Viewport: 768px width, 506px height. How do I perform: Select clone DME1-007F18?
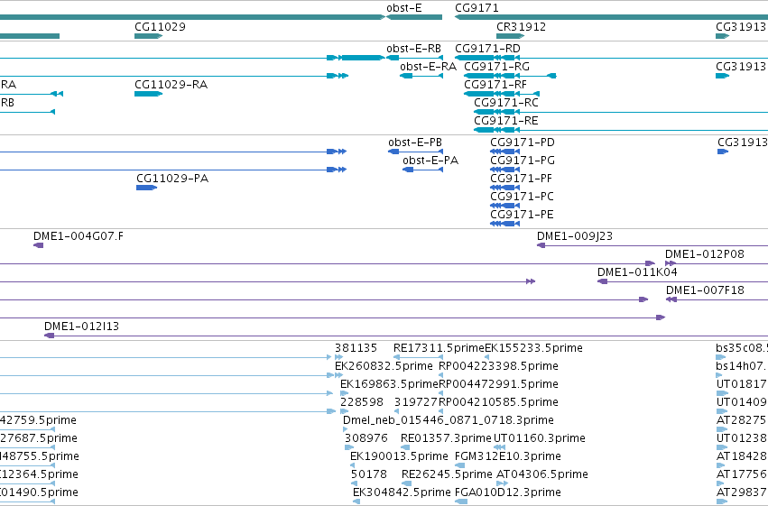coord(717,300)
